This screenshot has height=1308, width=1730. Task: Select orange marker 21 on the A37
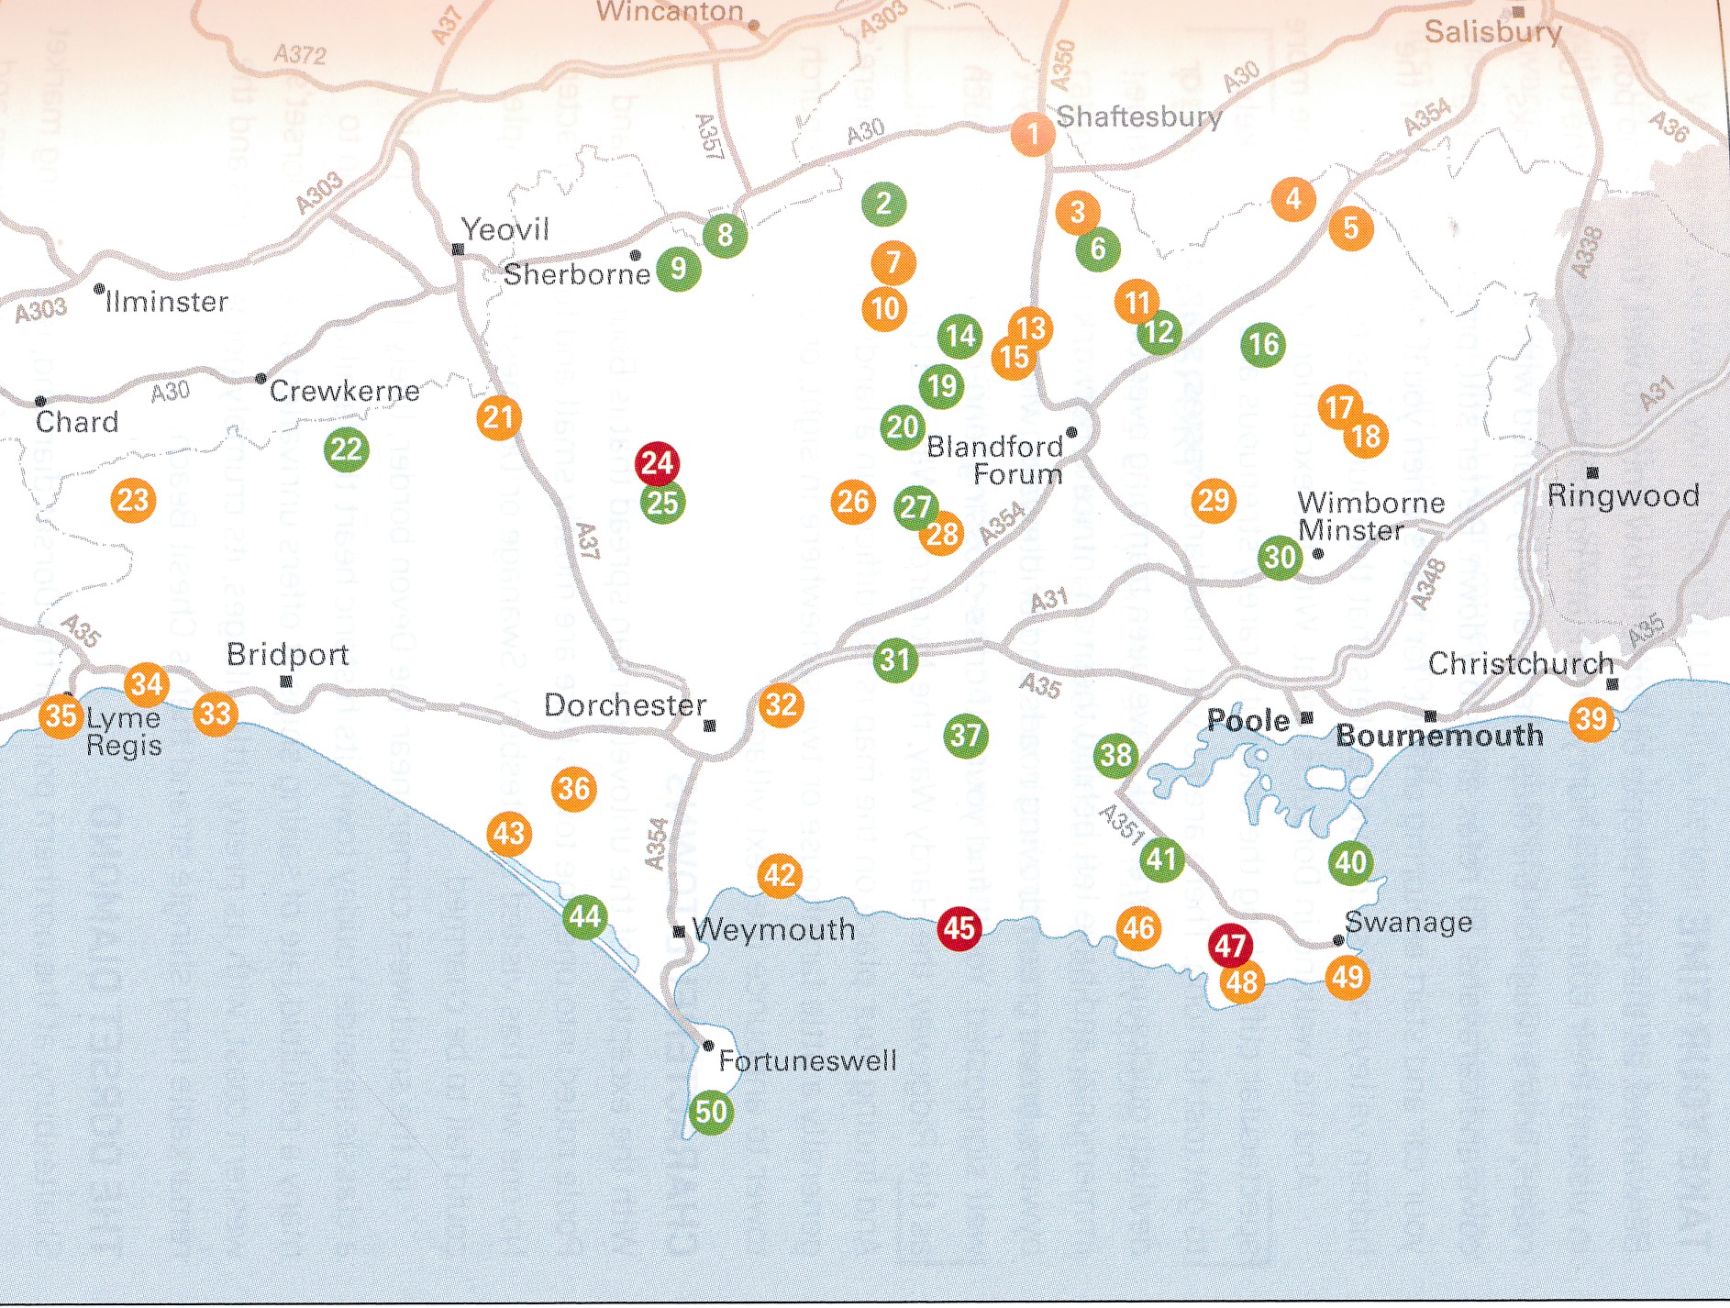(x=498, y=418)
